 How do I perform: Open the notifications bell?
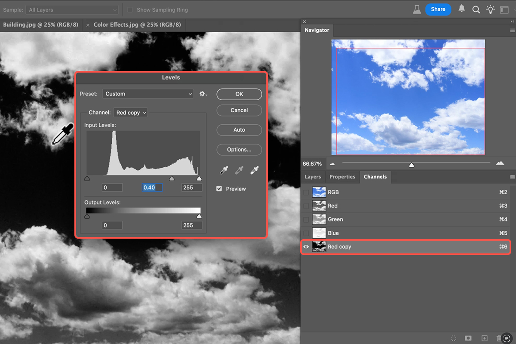462,9
